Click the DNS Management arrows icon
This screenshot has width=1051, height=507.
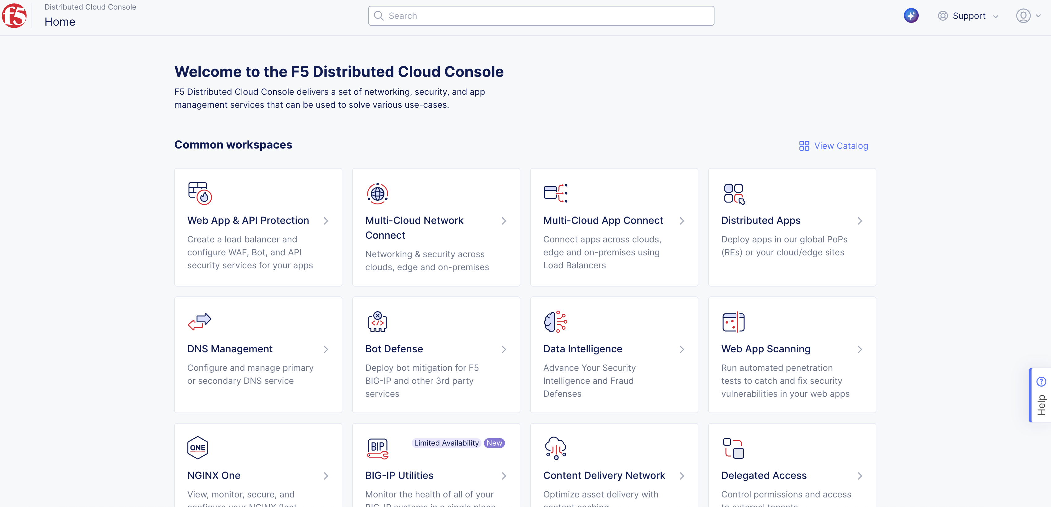coord(199,321)
